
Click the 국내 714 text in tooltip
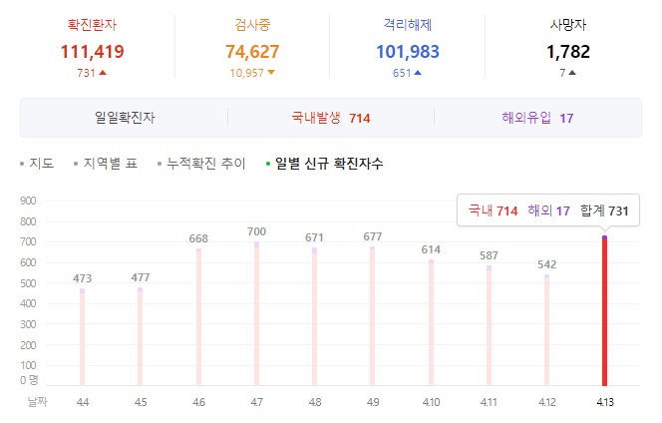[494, 211]
